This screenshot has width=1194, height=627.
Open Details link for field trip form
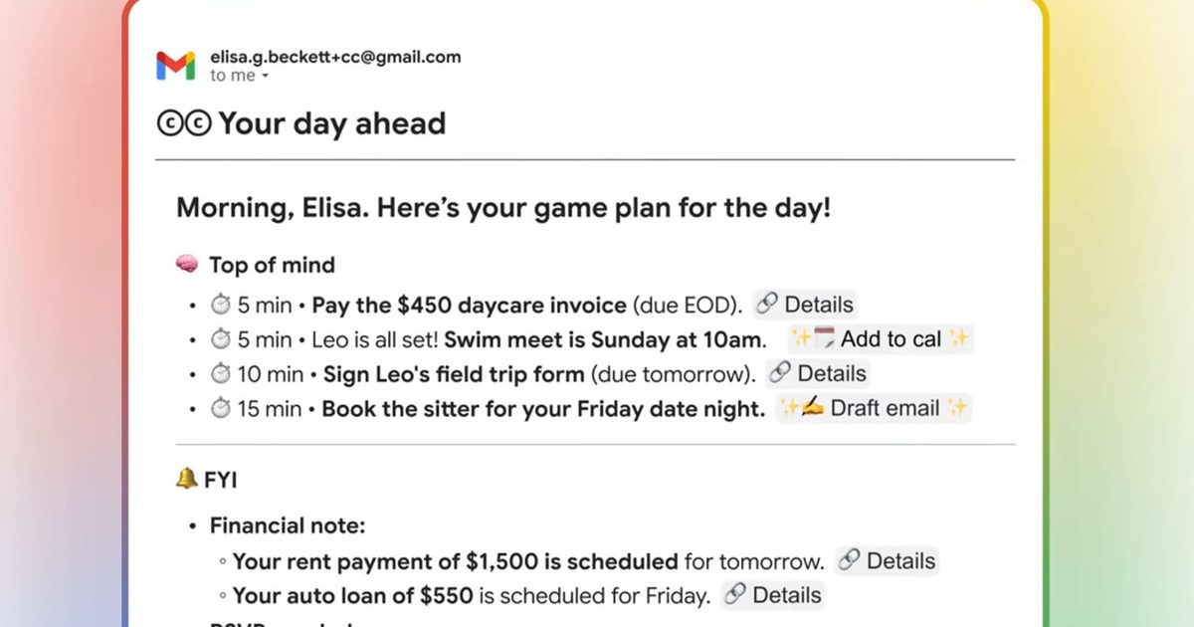pos(818,374)
